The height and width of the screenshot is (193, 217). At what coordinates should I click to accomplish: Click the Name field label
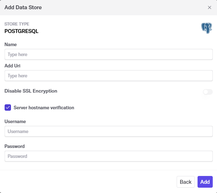point(11,45)
